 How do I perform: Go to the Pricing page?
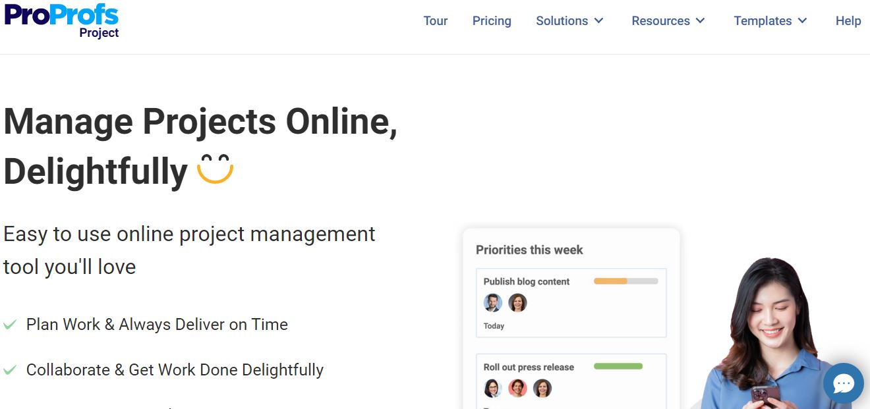click(492, 21)
